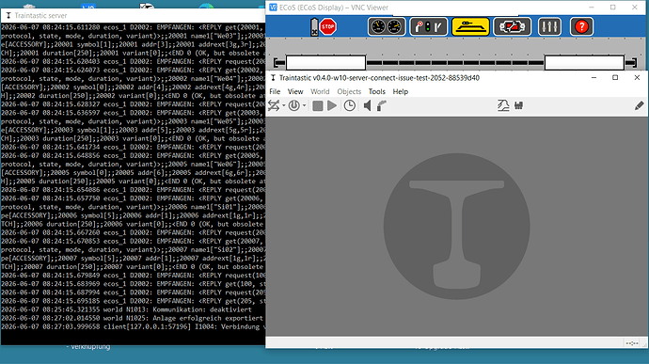Open the Tools menu in Traintastic

(x=376, y=91)
